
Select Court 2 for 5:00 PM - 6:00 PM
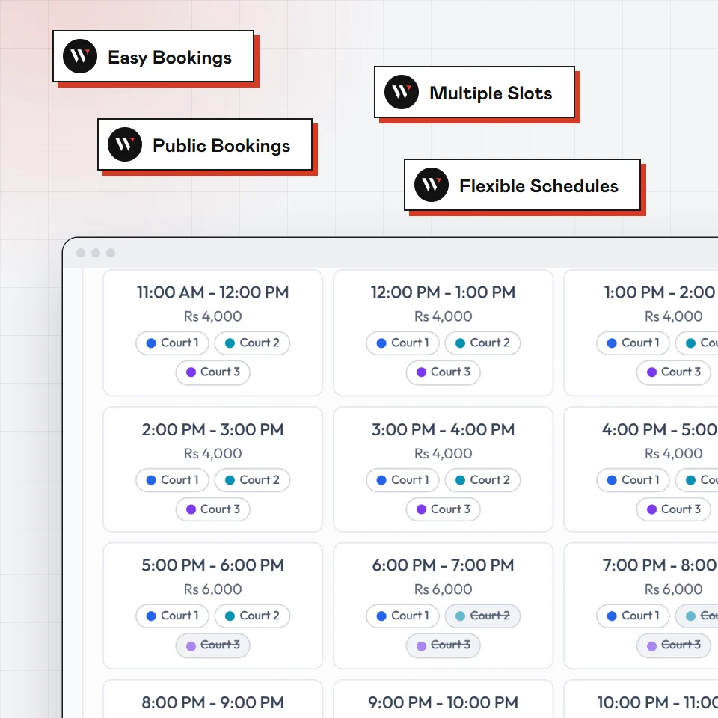click(x=252, y=616)
